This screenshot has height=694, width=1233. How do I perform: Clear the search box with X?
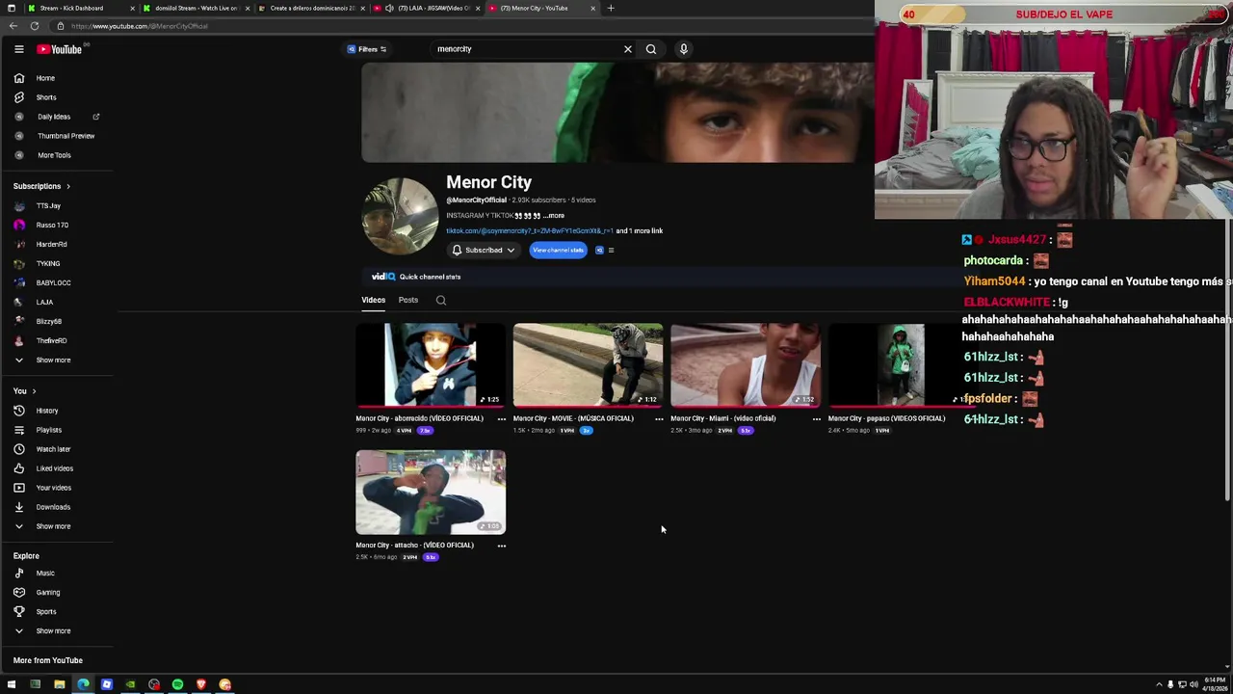[628, 49]
